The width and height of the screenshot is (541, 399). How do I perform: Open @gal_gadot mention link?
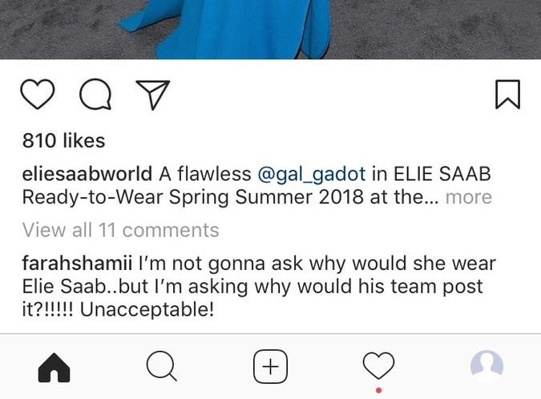click(x=312, y=174)
